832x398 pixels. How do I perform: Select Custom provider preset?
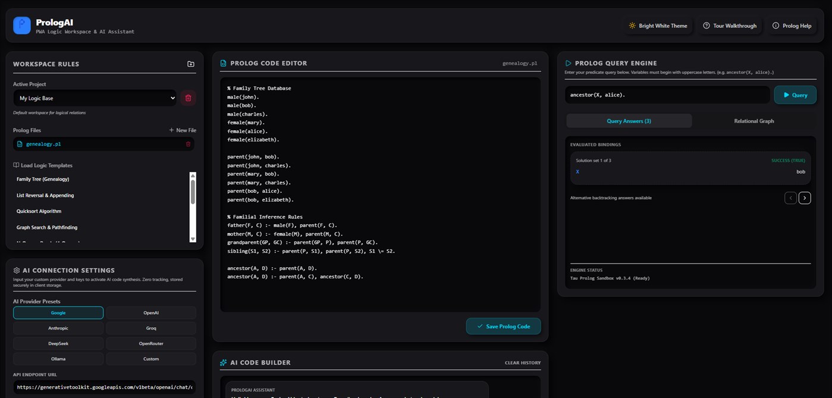(151, 359)
